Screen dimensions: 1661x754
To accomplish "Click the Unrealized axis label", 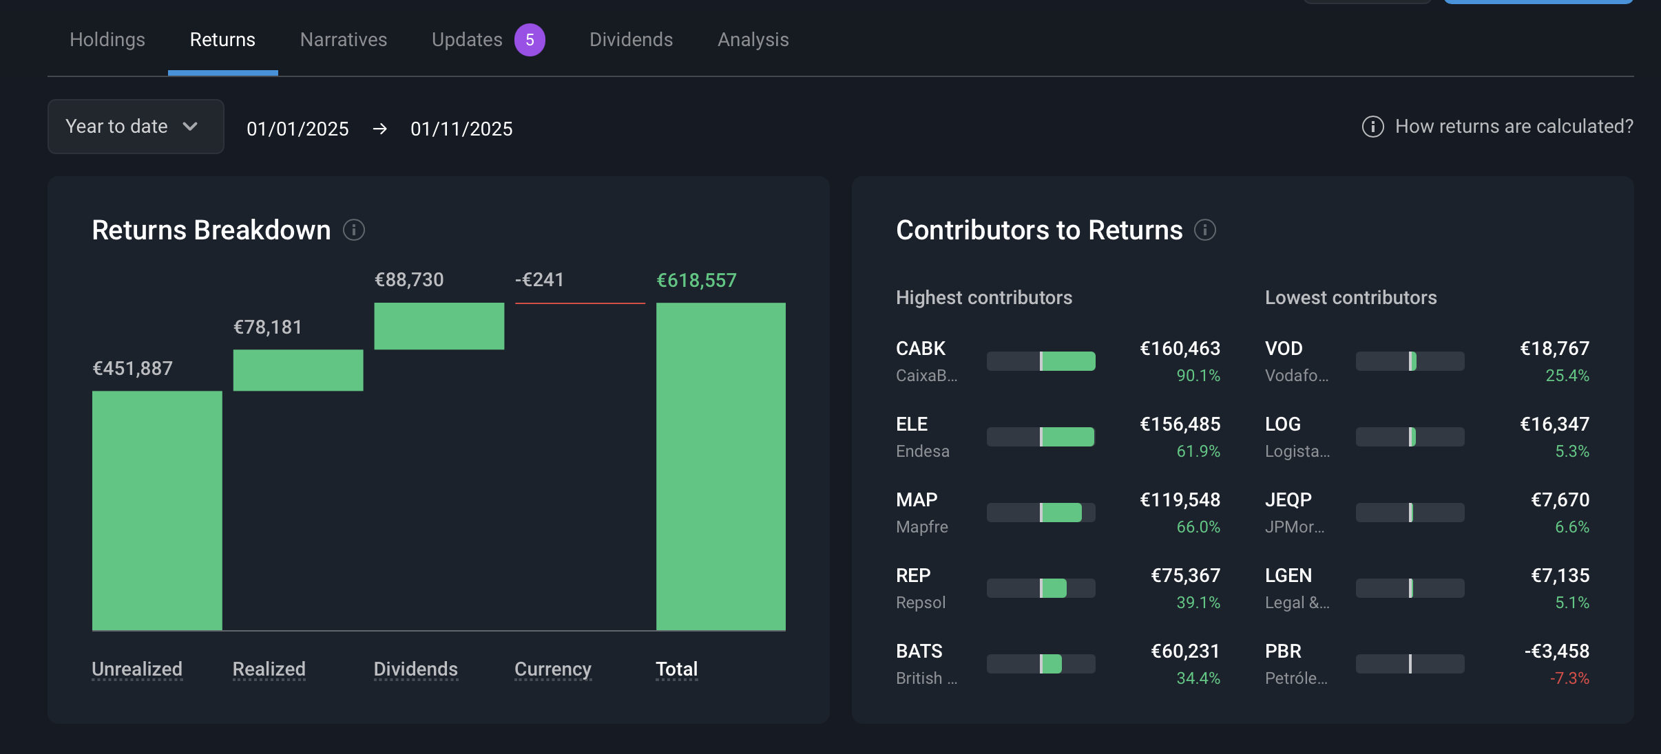I will 137,669.
